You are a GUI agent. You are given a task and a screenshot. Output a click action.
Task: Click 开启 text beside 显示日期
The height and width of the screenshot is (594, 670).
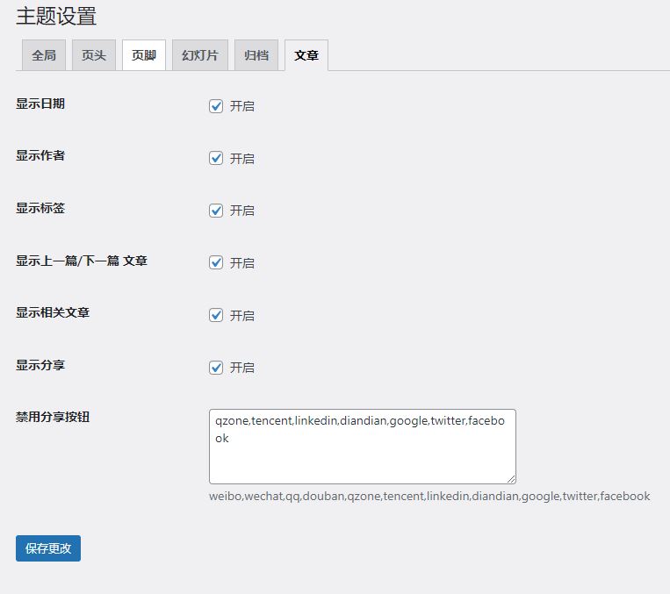(x=241, y=106)
